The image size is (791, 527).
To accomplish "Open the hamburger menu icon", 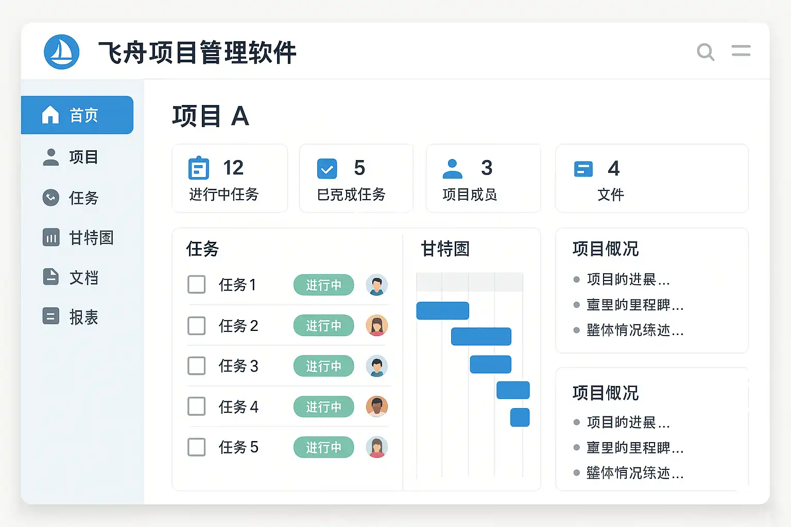I will click(x=741, y=50).
